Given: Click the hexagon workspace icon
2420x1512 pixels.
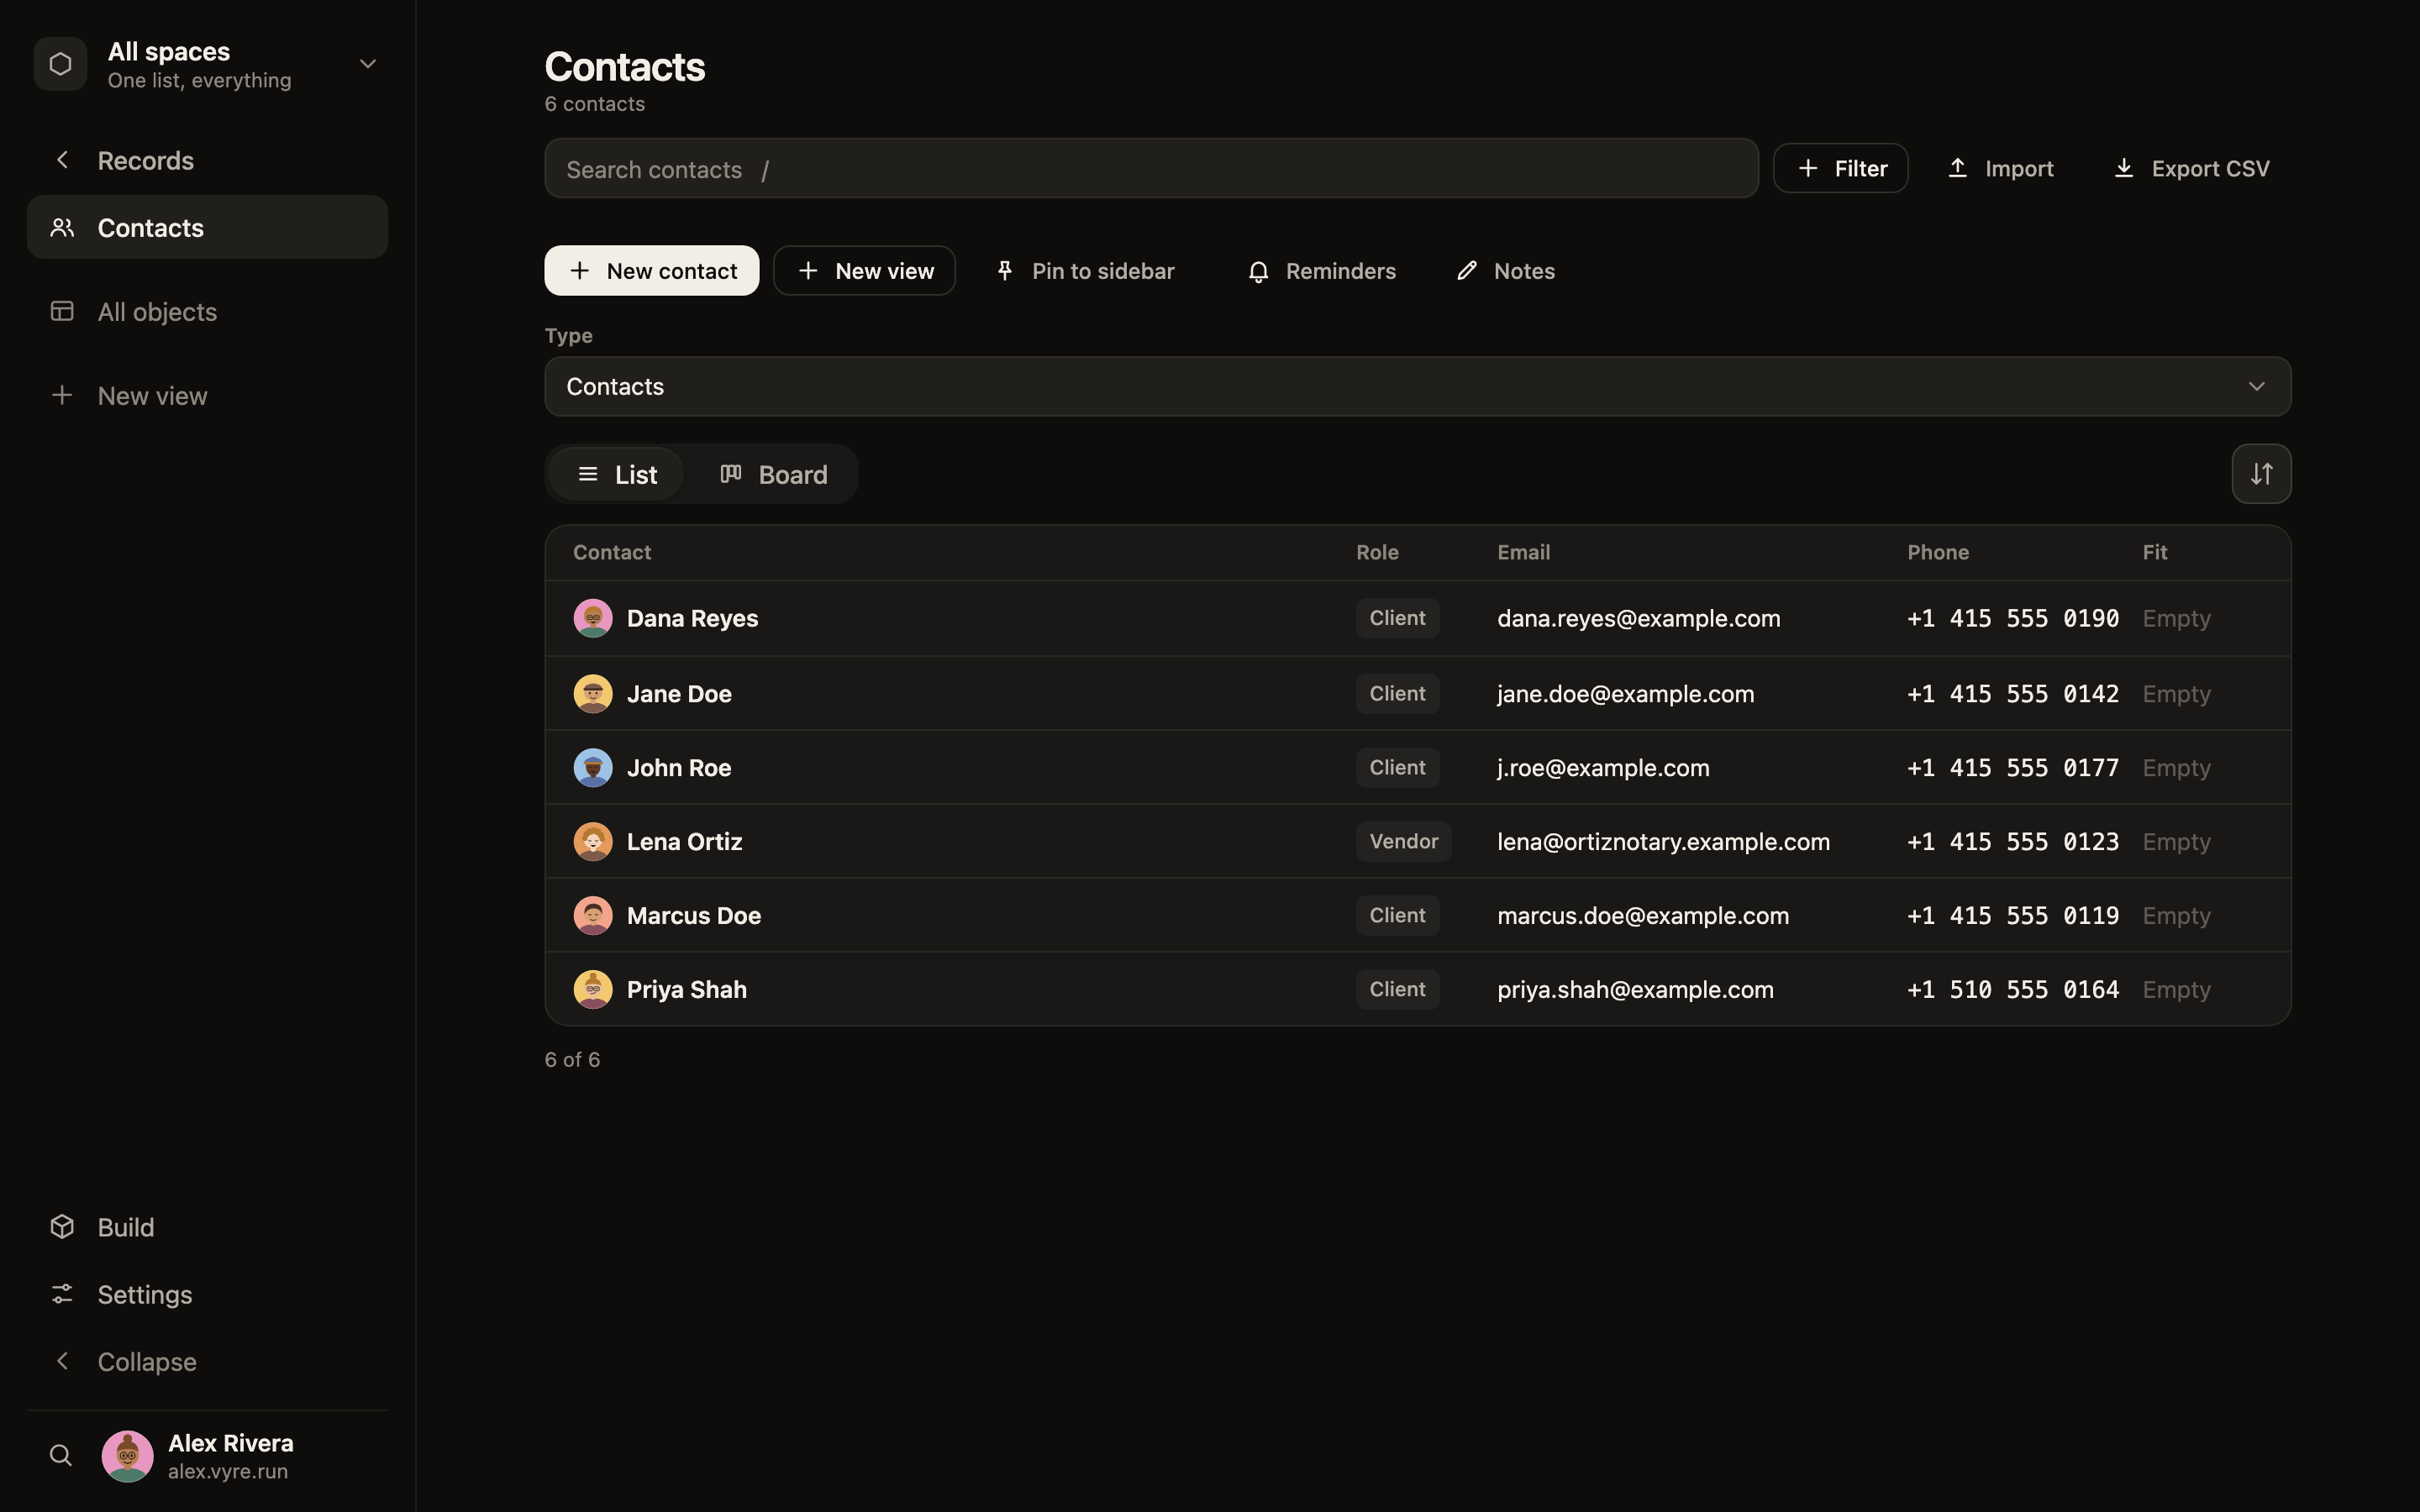Looking at the screenshot, I should (60, 64).
